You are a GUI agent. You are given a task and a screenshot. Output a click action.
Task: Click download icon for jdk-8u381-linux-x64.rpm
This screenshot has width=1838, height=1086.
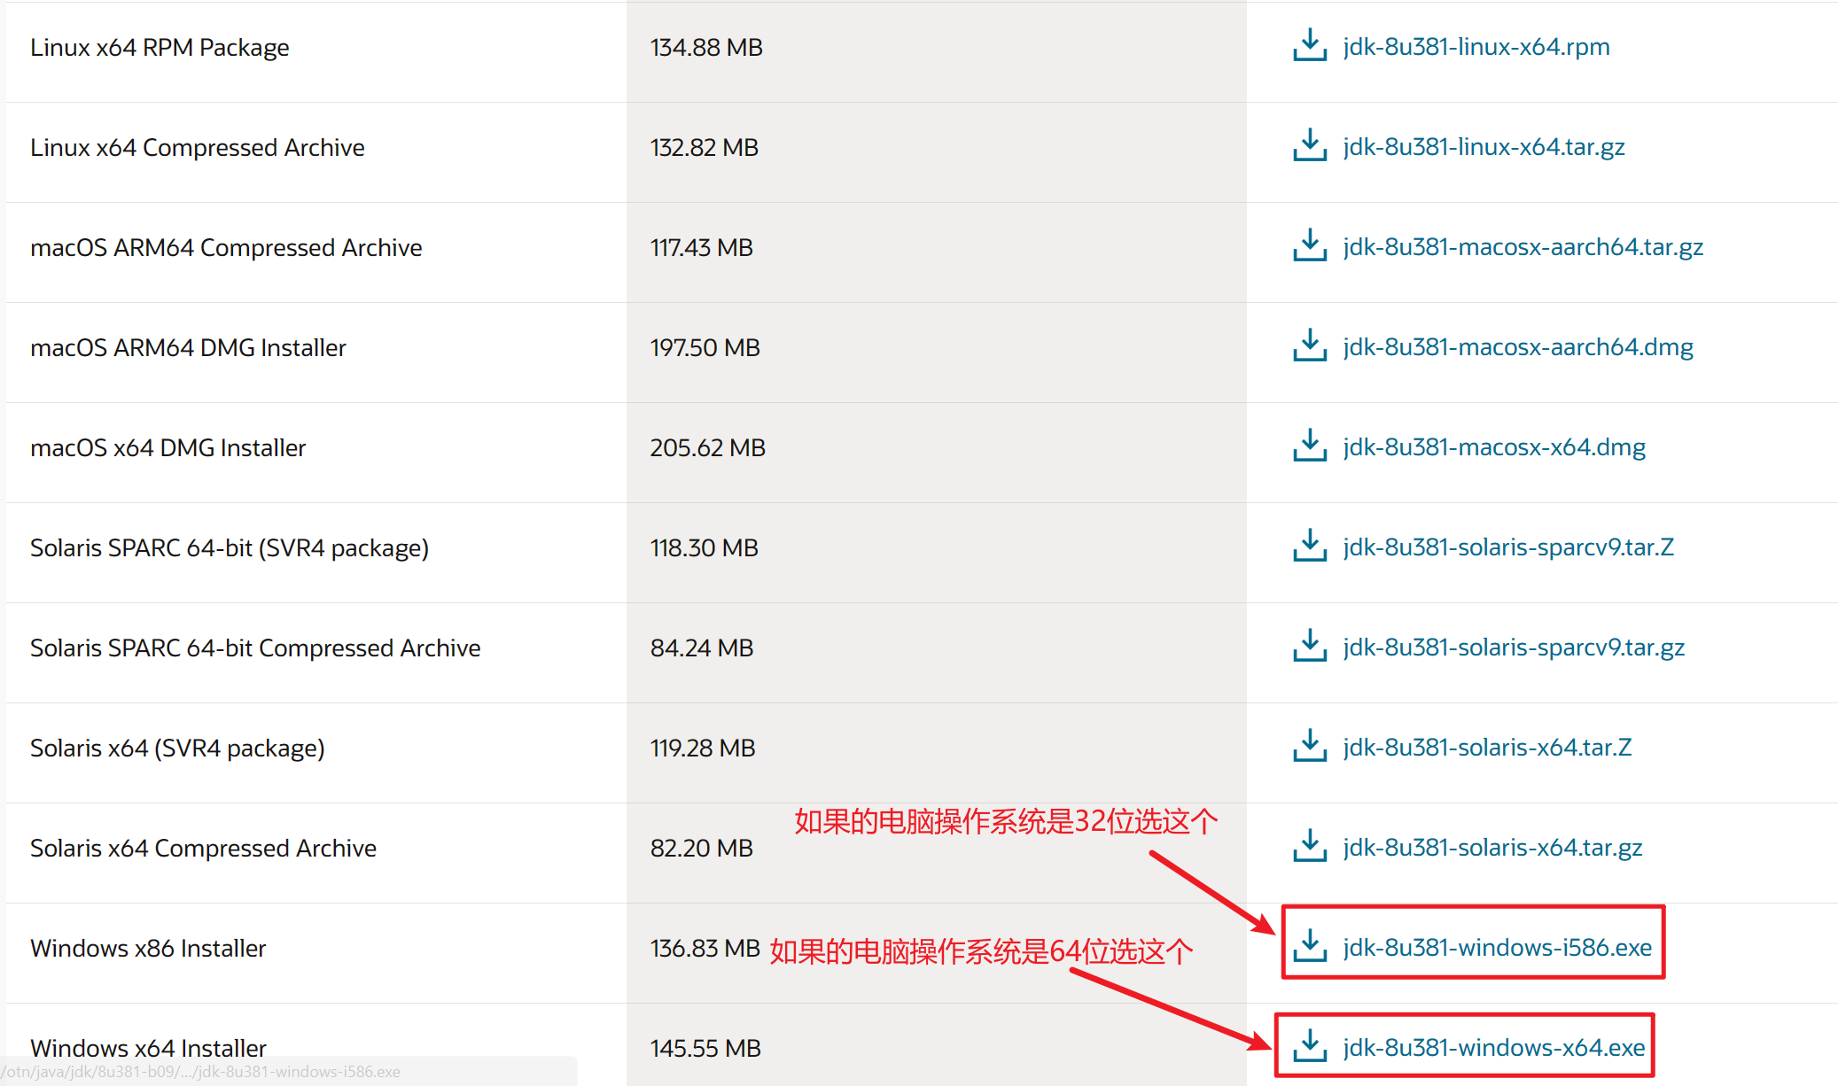(1309, 45)
